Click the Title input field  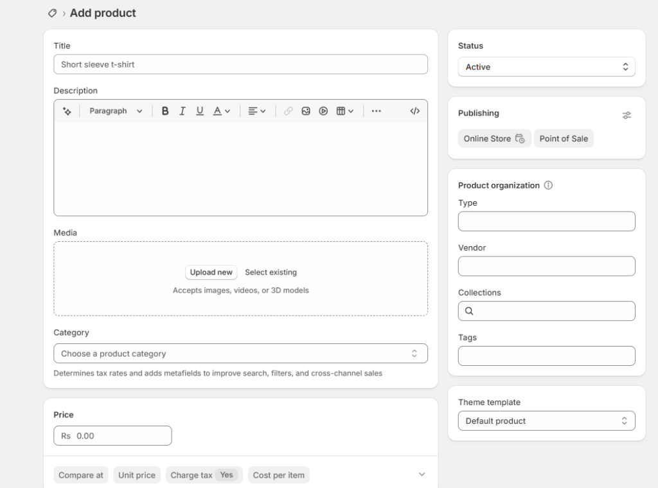(x=240, y=64)
